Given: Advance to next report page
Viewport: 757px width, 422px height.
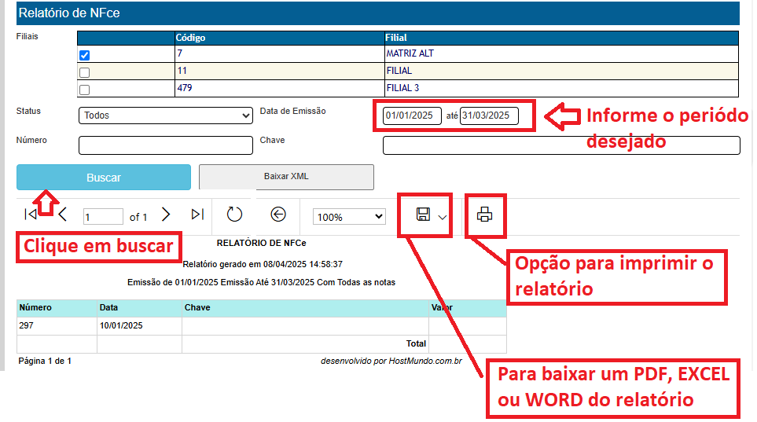Looking at the screenshot, I should [166, 215].
